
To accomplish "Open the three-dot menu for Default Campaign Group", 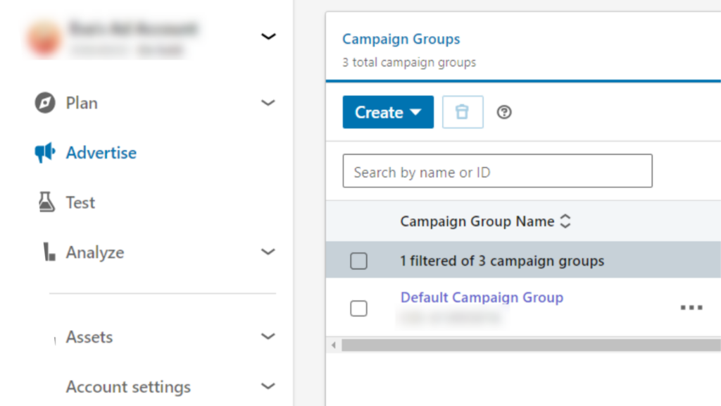I will (691, 307).
